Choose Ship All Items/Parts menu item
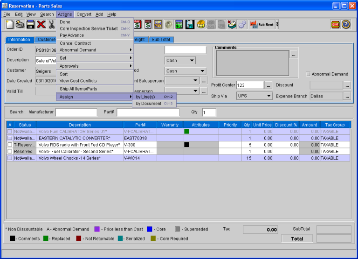Screen dimensions: 358x259 pyautogui.click(x=95, y=89)
